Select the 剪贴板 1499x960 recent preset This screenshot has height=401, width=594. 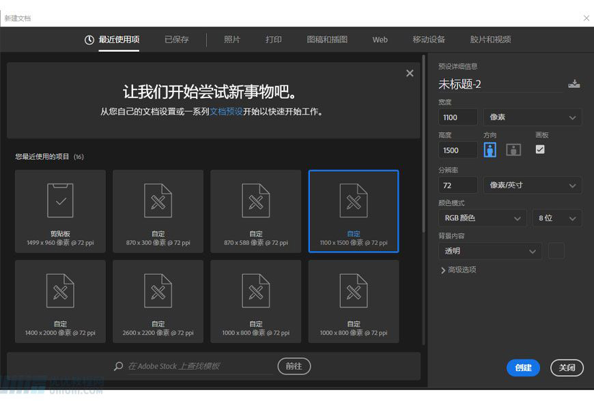[x=60, y=211]
